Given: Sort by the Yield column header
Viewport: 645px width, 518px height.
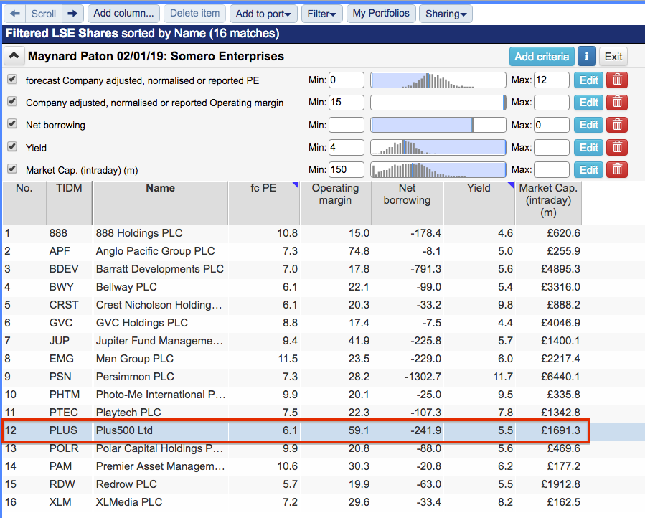Looking at the screenshot, I should coord(479,203).
